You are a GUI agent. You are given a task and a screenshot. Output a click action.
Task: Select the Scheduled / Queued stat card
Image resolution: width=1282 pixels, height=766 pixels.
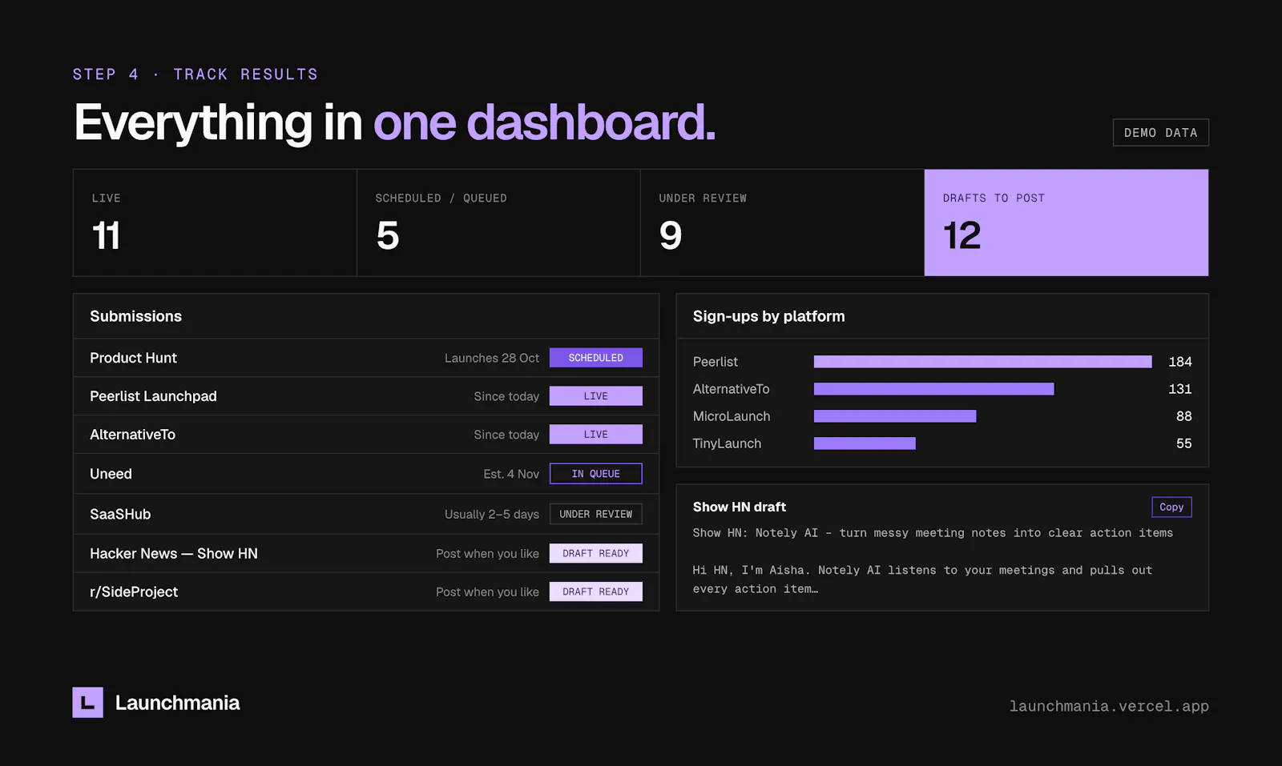click(498, 223)
